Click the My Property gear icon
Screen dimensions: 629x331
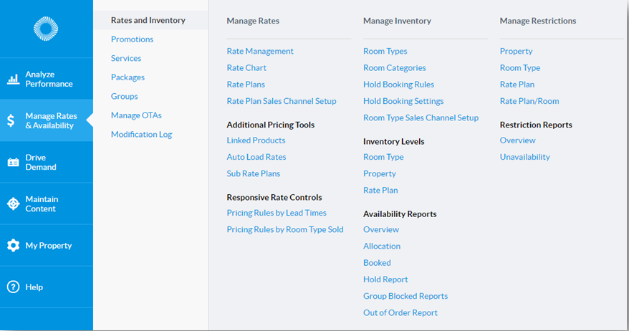click(13, 246)
